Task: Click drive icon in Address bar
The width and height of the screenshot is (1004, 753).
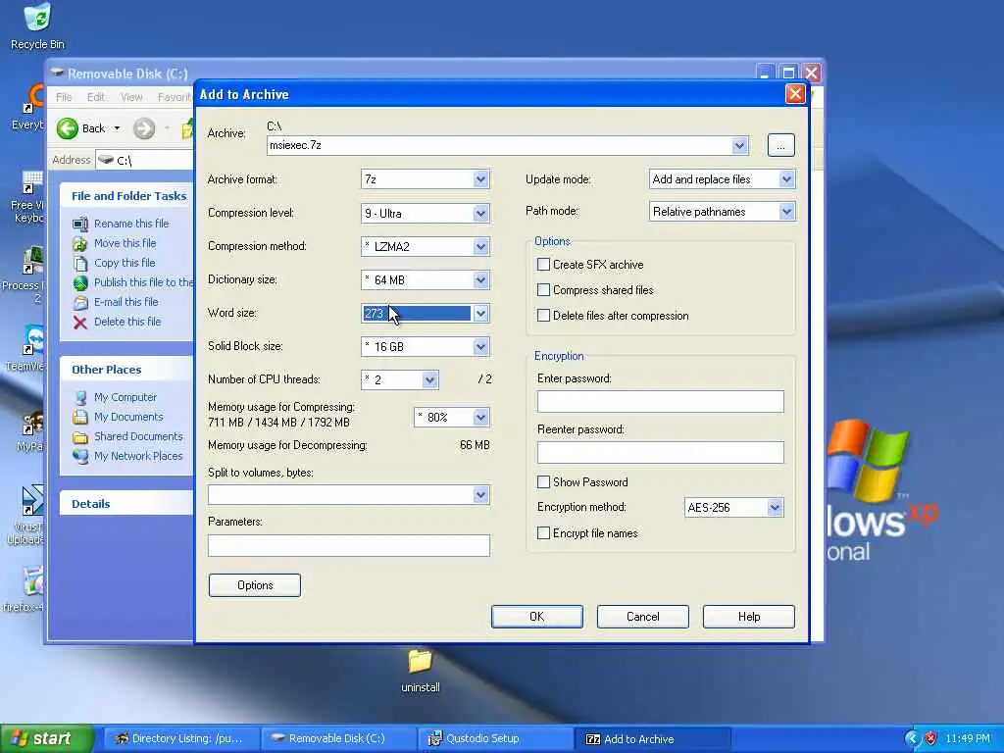Action: point(106,160)
